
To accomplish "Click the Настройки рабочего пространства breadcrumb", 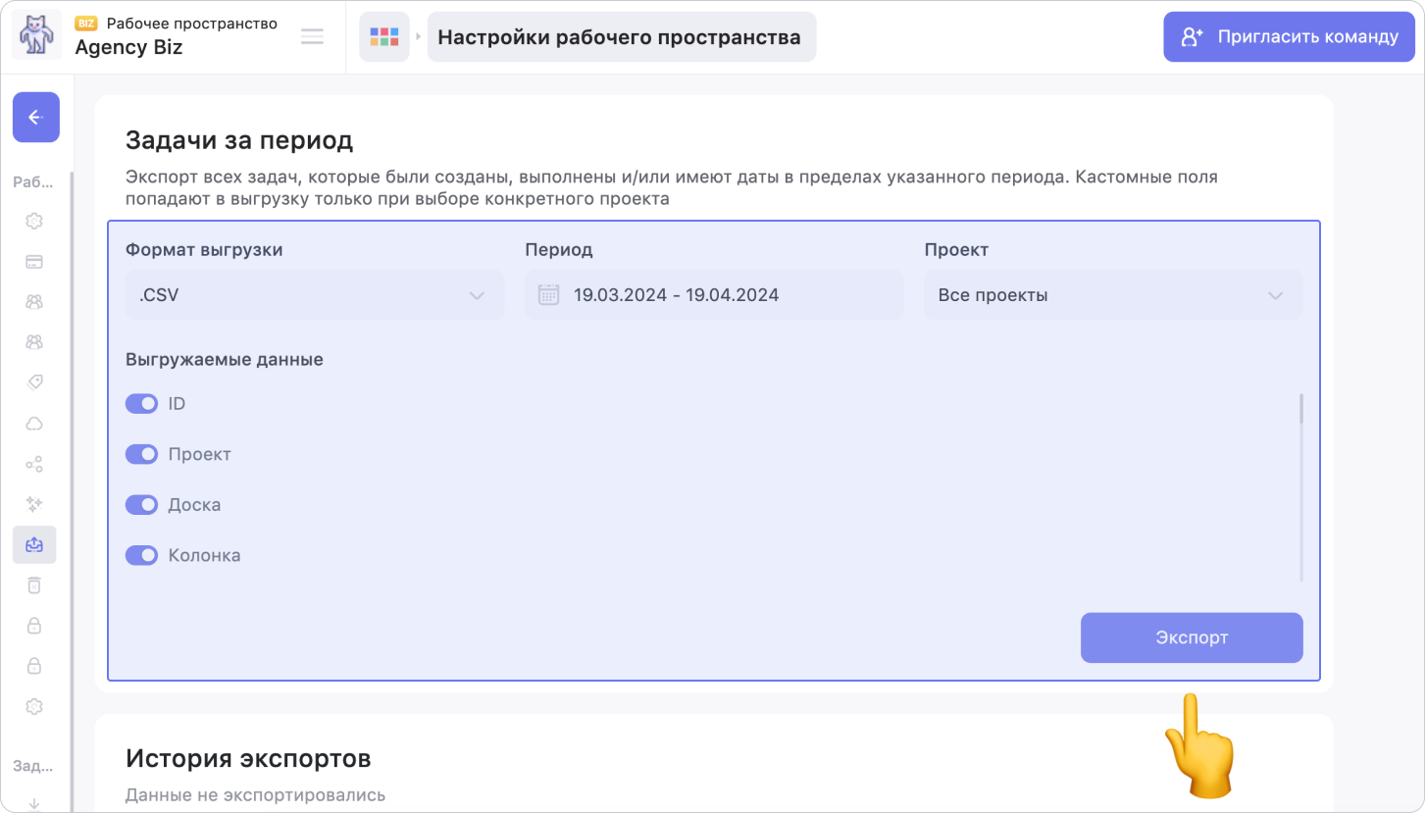I will pos(620,37).
